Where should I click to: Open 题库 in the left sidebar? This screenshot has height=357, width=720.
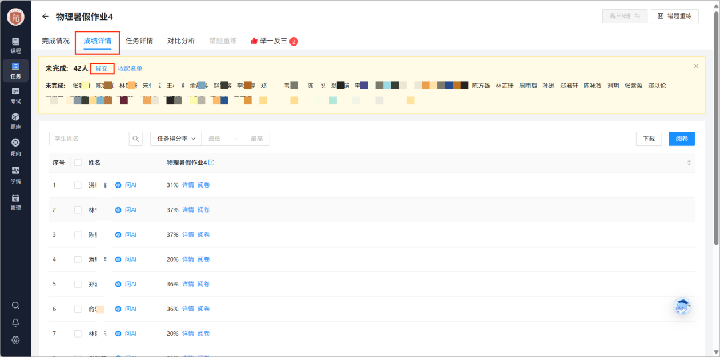click(x=15, y=121)
